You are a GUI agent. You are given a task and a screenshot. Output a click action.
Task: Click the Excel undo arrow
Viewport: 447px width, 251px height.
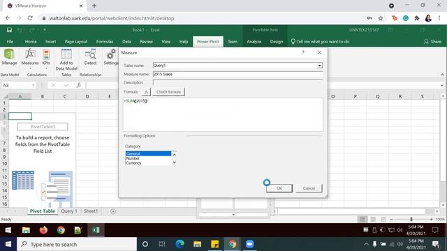click(x=20, y=30)
